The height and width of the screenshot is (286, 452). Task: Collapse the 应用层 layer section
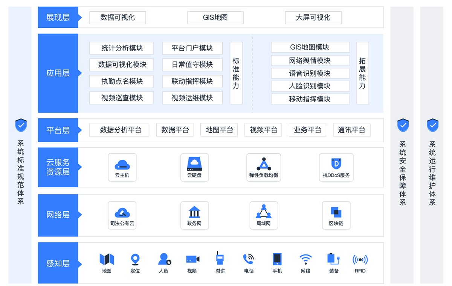click(x=58, y=73)
